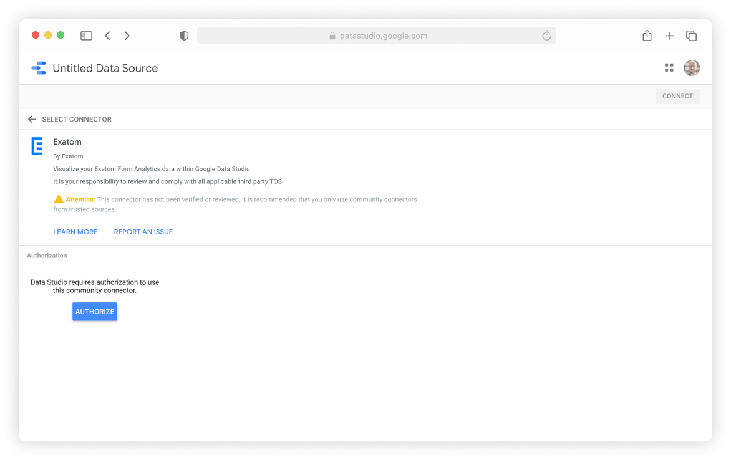Open the Safari share icon
This screenshot has width=731, height=460.
coord(647,36)
